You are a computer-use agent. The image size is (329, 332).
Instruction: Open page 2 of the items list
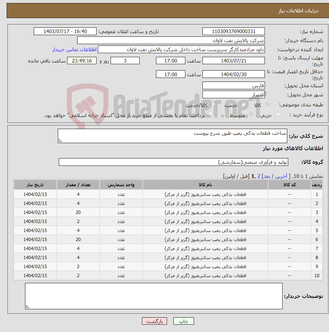(x=259, y=176)
